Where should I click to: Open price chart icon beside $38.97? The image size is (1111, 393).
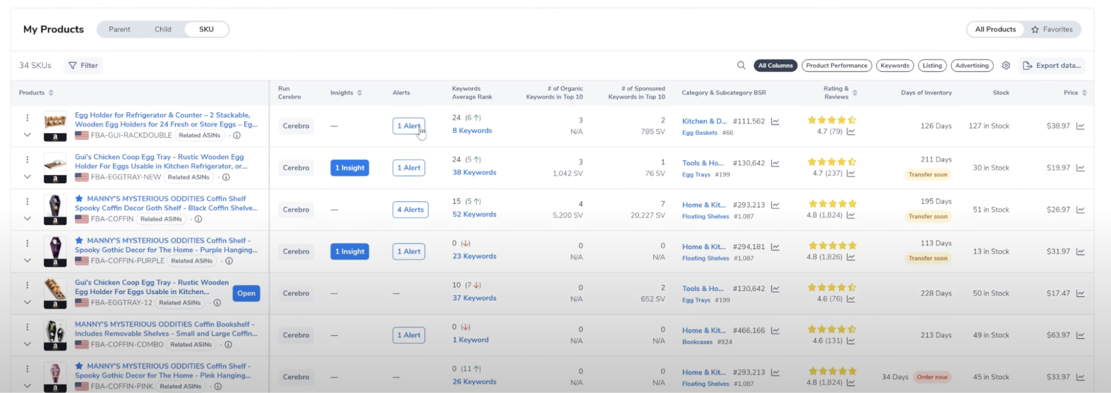pyautogui.click(x=1080, y=126)
